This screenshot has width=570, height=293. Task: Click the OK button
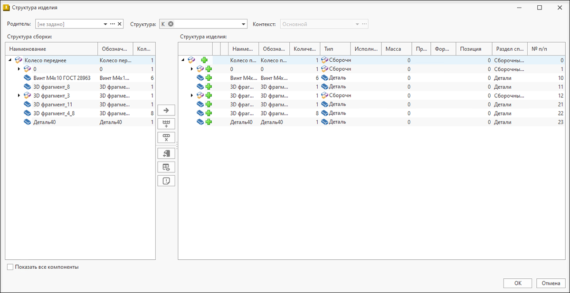[518, 283]
